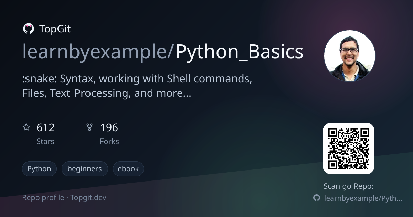Click the 612 stars count

[x=45, y=128]
